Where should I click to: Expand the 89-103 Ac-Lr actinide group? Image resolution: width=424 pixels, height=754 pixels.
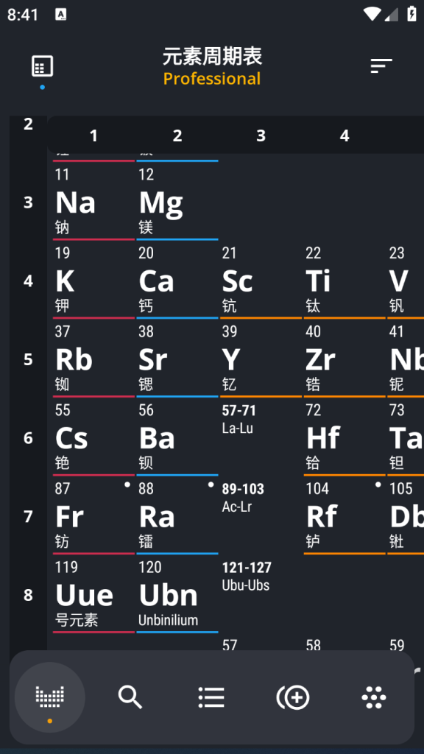point(261,516)
